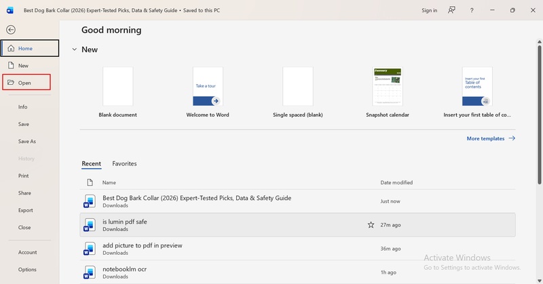
Task: Click the scrollbar up arrow
Action: point(540,42)
